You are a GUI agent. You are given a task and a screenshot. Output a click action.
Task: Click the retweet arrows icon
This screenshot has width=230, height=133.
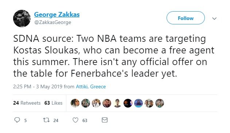click(46, 120)
